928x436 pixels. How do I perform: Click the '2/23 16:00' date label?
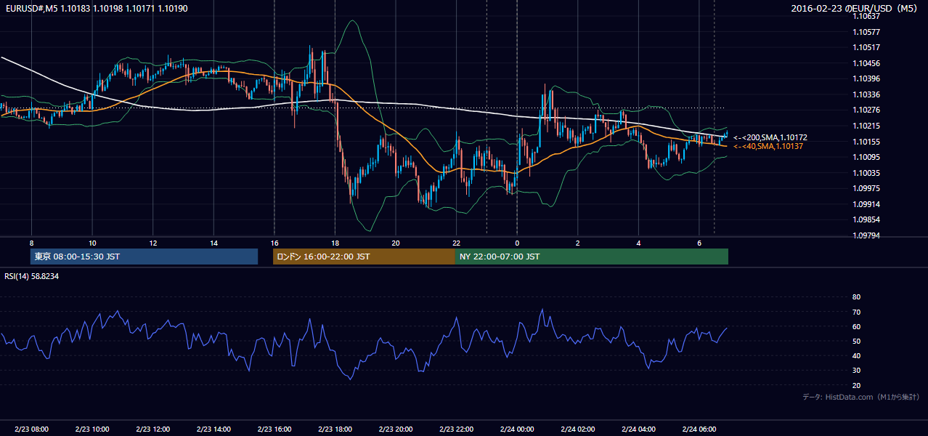274,429
